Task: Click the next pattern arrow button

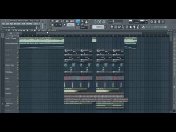Action: (x=106, y=27)
